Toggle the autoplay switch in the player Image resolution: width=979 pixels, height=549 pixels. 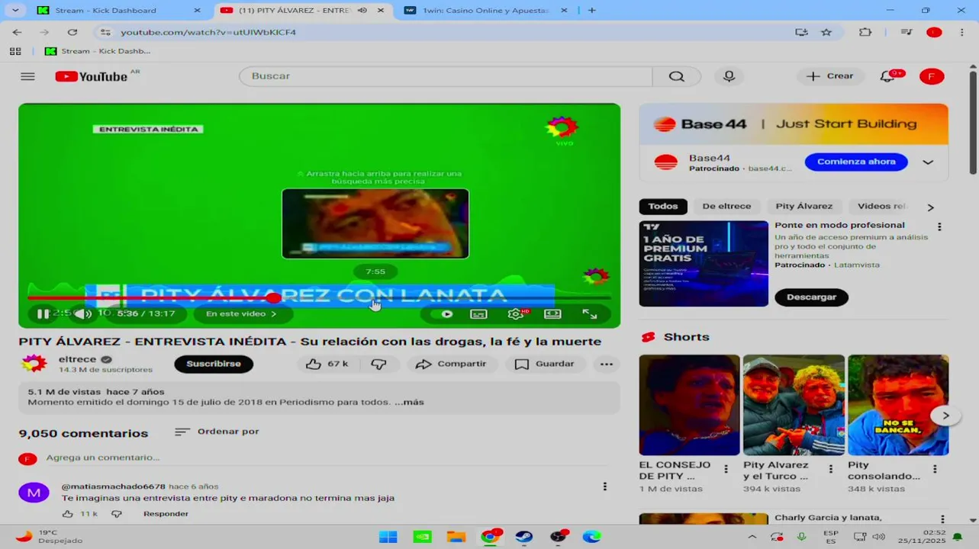(444, 313)
